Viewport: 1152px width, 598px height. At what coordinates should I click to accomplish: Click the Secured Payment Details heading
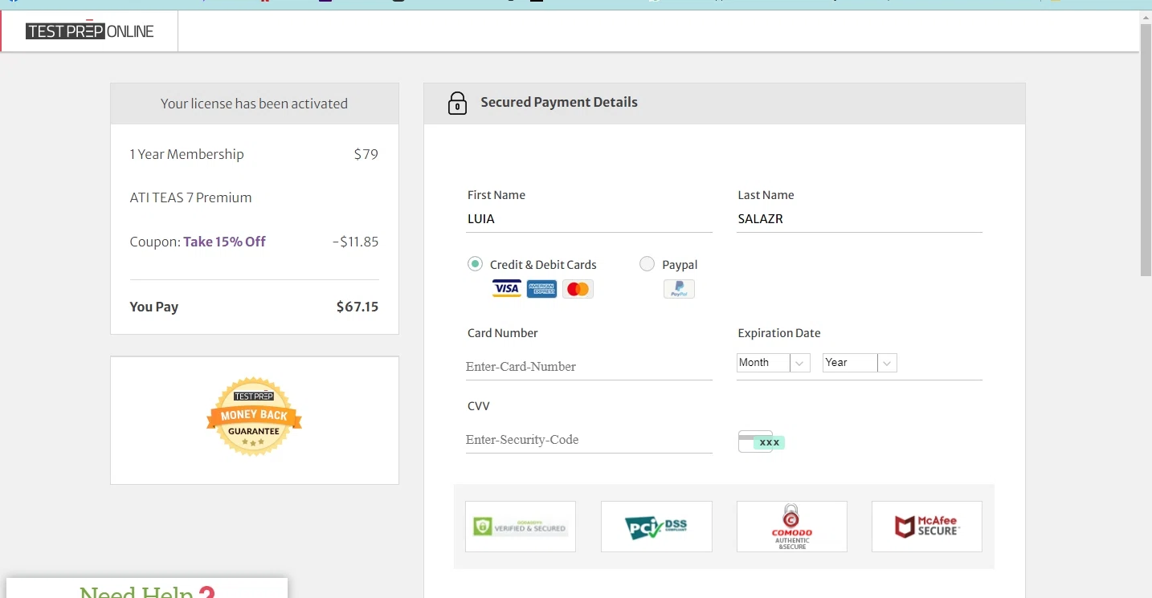tap(559, 102)
